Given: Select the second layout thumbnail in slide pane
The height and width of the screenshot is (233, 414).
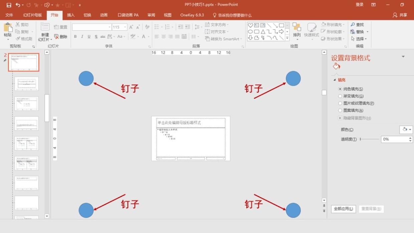Looking at the screenshot, I should tap(26, 84).
